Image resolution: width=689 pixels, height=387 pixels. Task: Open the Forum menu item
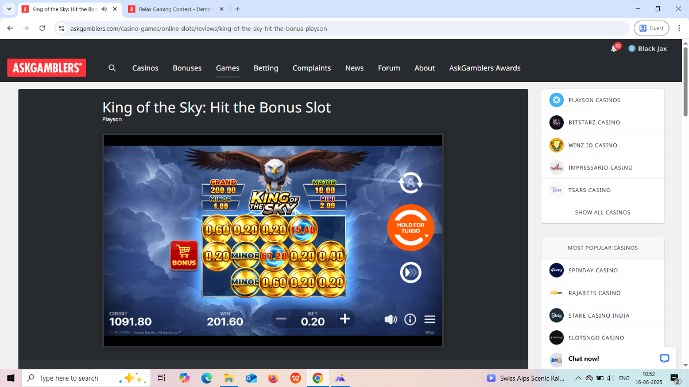pyautogui.click(x=389, y=68)
